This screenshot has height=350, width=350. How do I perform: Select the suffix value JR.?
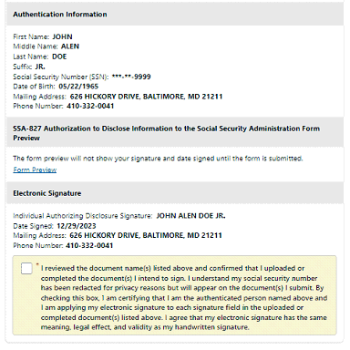tap(40, 67)
